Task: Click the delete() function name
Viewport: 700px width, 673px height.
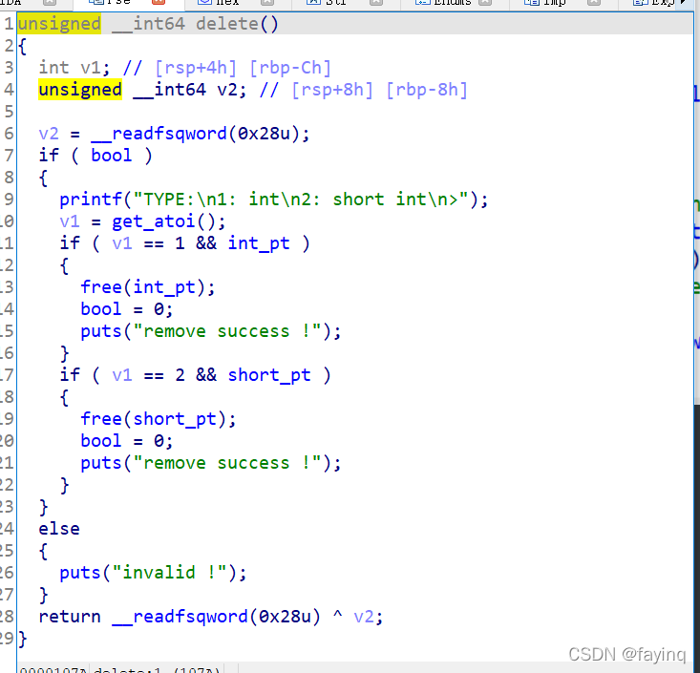Action: (x=237, y=24)
